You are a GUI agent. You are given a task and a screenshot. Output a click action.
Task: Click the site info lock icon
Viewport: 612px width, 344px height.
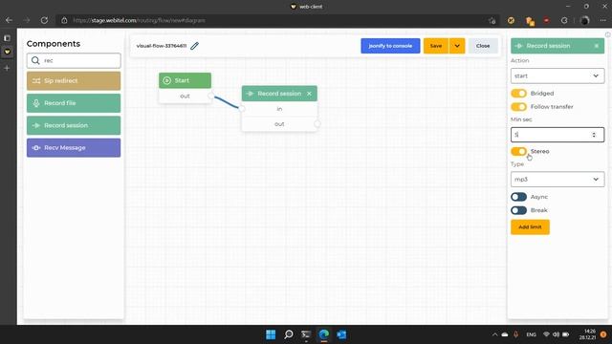click(x=64, y=20)
